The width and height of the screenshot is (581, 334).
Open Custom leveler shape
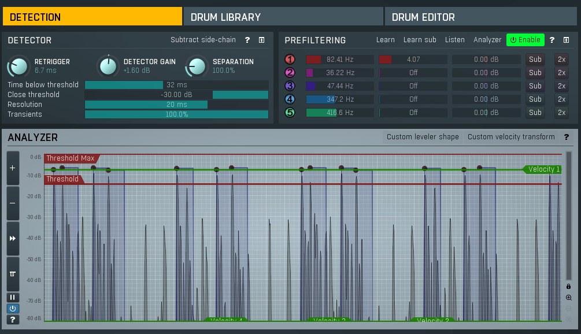[423, 137]
